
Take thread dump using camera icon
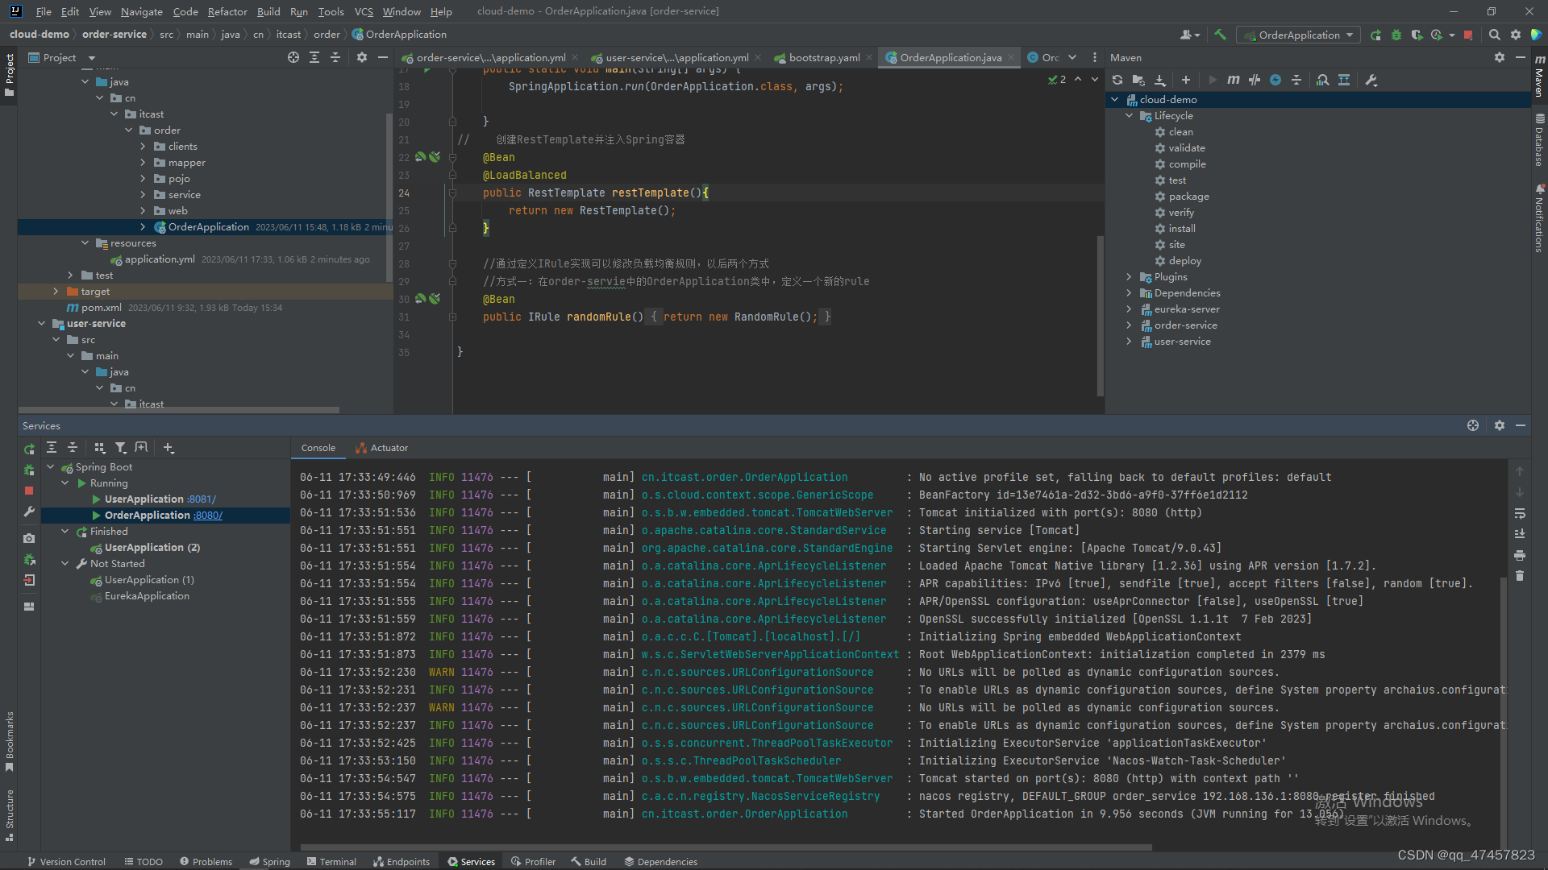pyautogui.click(x=29, y=538)
